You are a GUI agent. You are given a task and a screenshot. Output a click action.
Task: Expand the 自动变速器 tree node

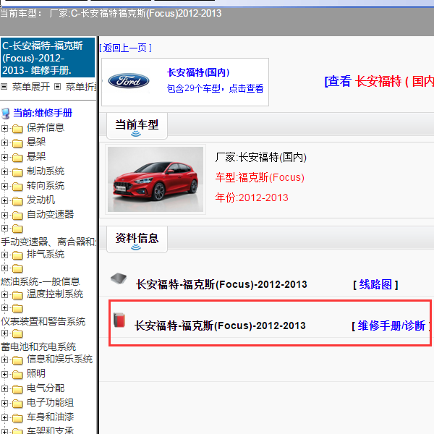(x=4, y=215)
